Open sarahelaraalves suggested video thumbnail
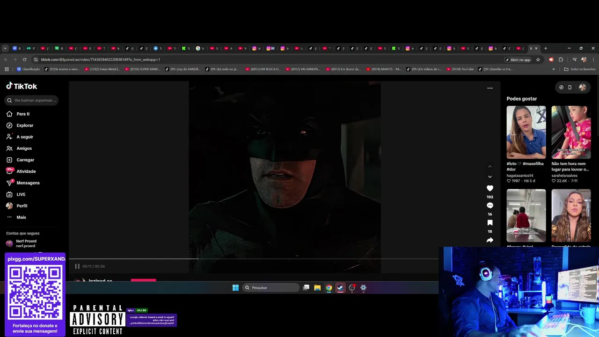 tap(571, 132)
